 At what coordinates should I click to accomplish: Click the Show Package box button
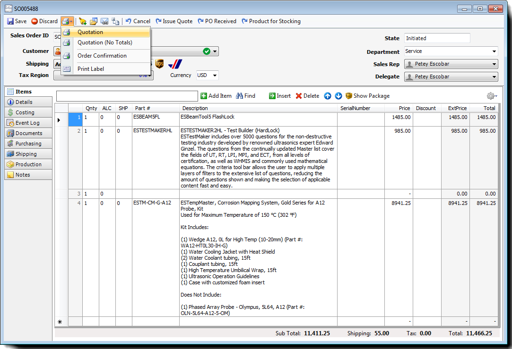(368, 96)
